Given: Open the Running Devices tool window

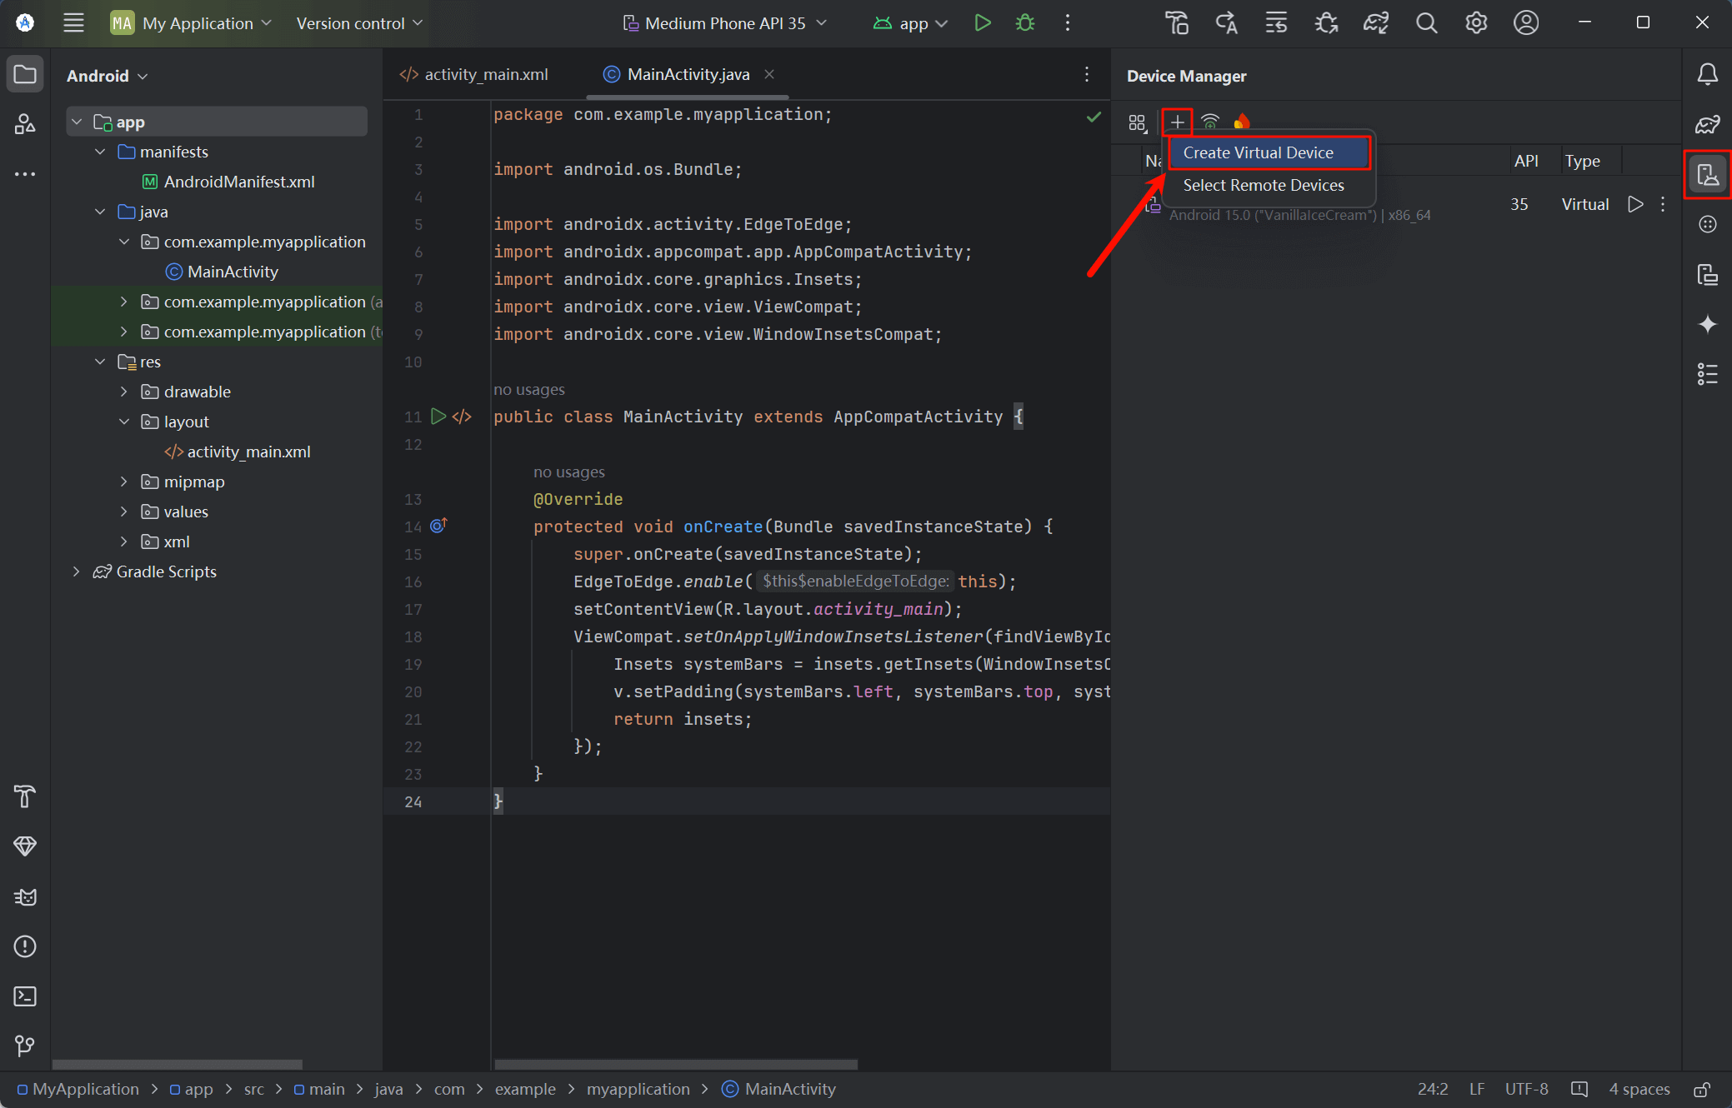Looking at the screenshot, I should click(1707, 274).
